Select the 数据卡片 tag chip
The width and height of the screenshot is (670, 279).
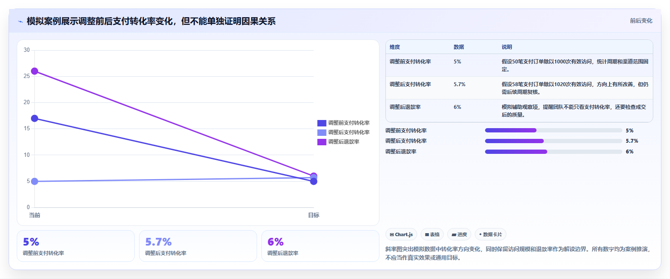coord(490,234)
